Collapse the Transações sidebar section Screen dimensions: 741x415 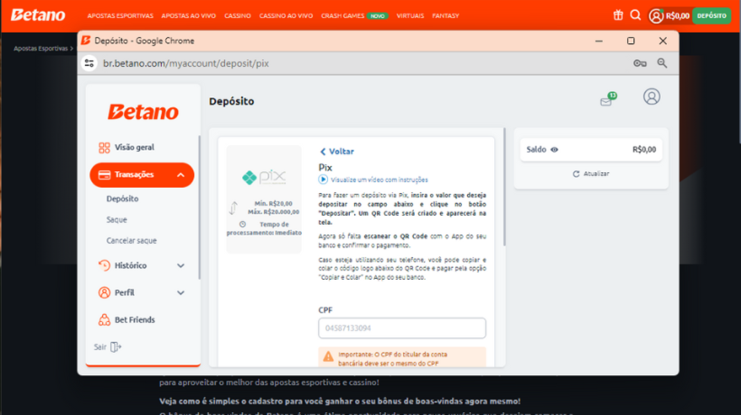coord(180,175)
